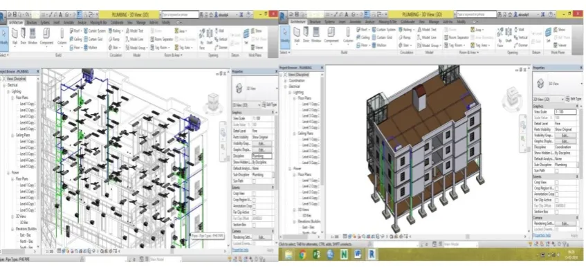Open the Massing & Site tab in the right window
This screenshot has height=267, width=586.
(388, 21)
